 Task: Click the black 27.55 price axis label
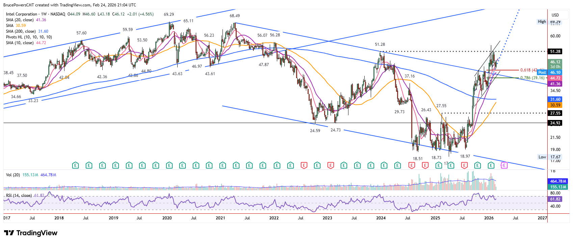pyautogui.click(x=555, y=113)
